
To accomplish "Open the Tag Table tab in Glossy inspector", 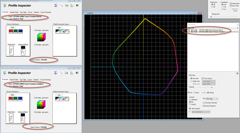I will click(23, 12).
